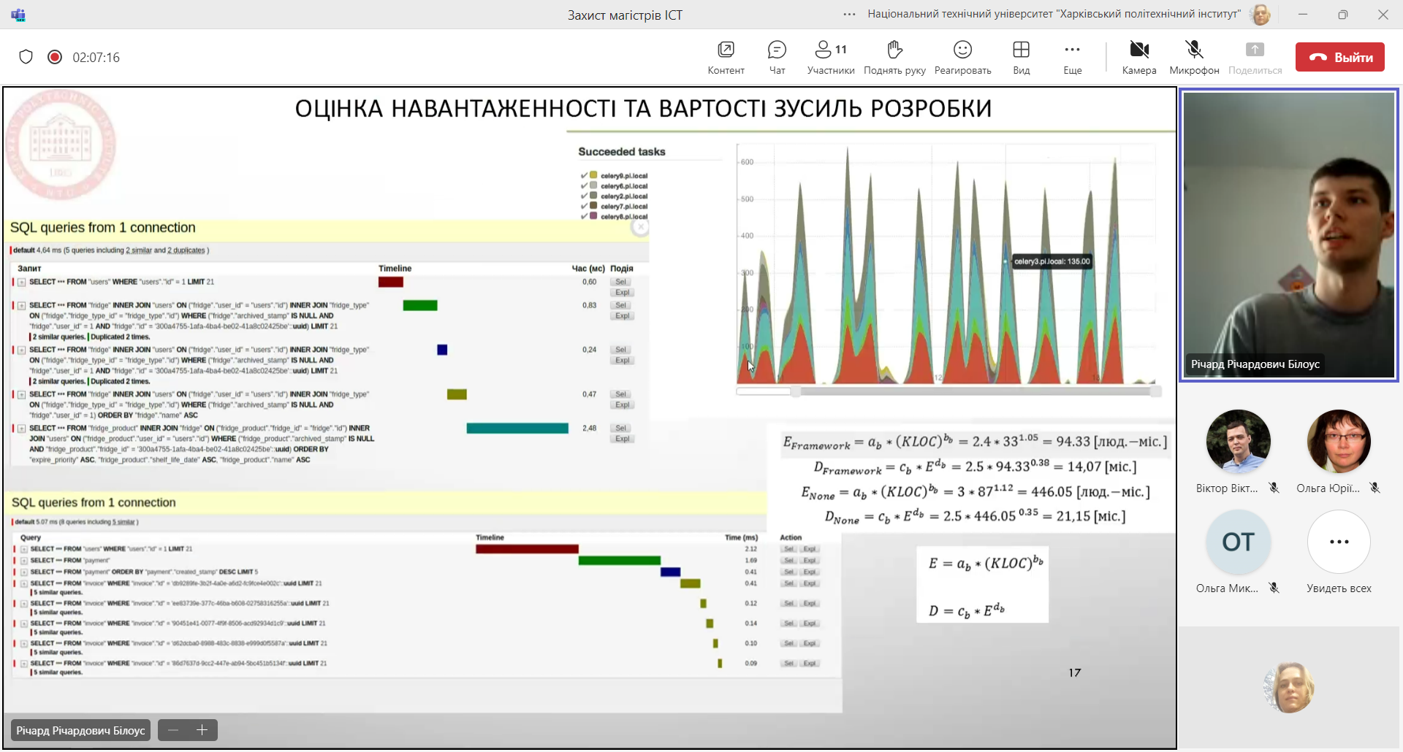Screen dimensions: 1403x752
Task: Click the shield security icon
Action: coord(26,57)
